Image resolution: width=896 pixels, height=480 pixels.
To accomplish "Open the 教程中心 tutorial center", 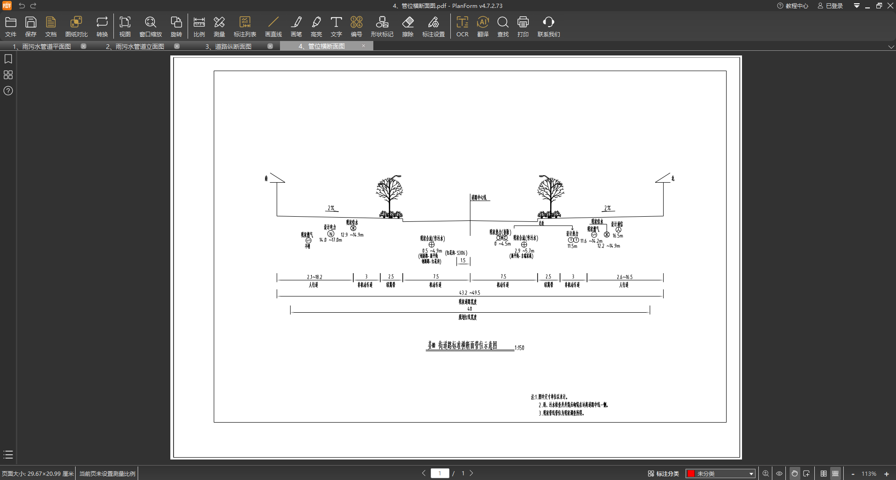I will 792,6.
